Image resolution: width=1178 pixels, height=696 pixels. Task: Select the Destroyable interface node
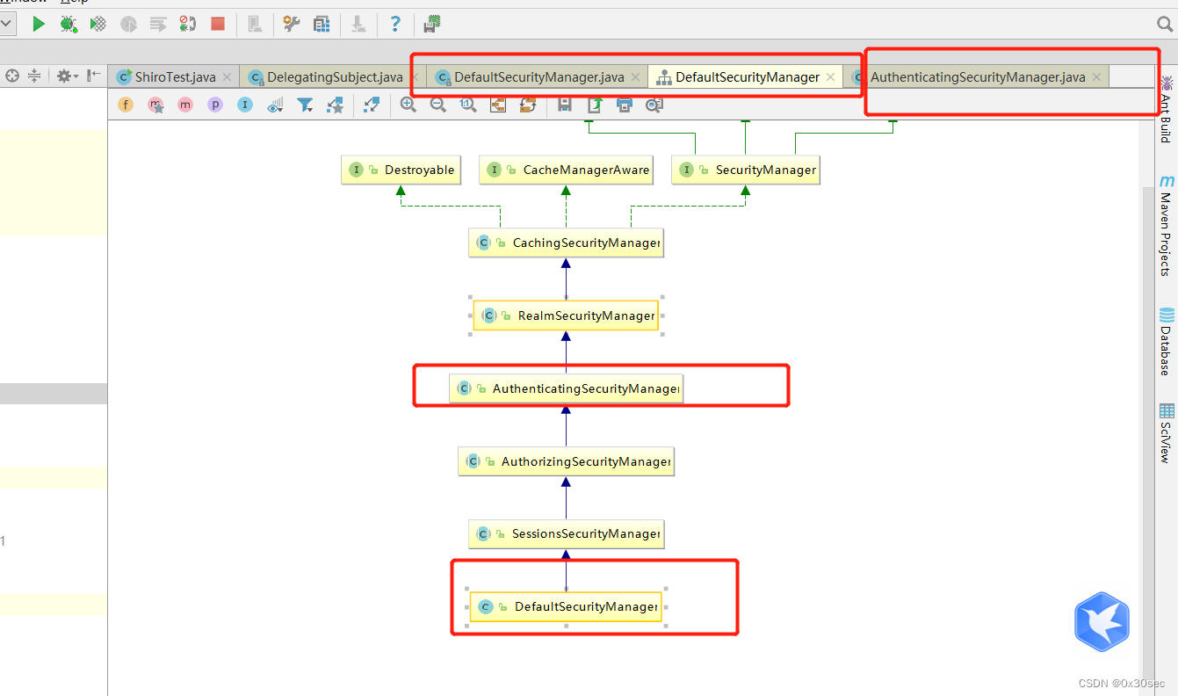[401, 170]
